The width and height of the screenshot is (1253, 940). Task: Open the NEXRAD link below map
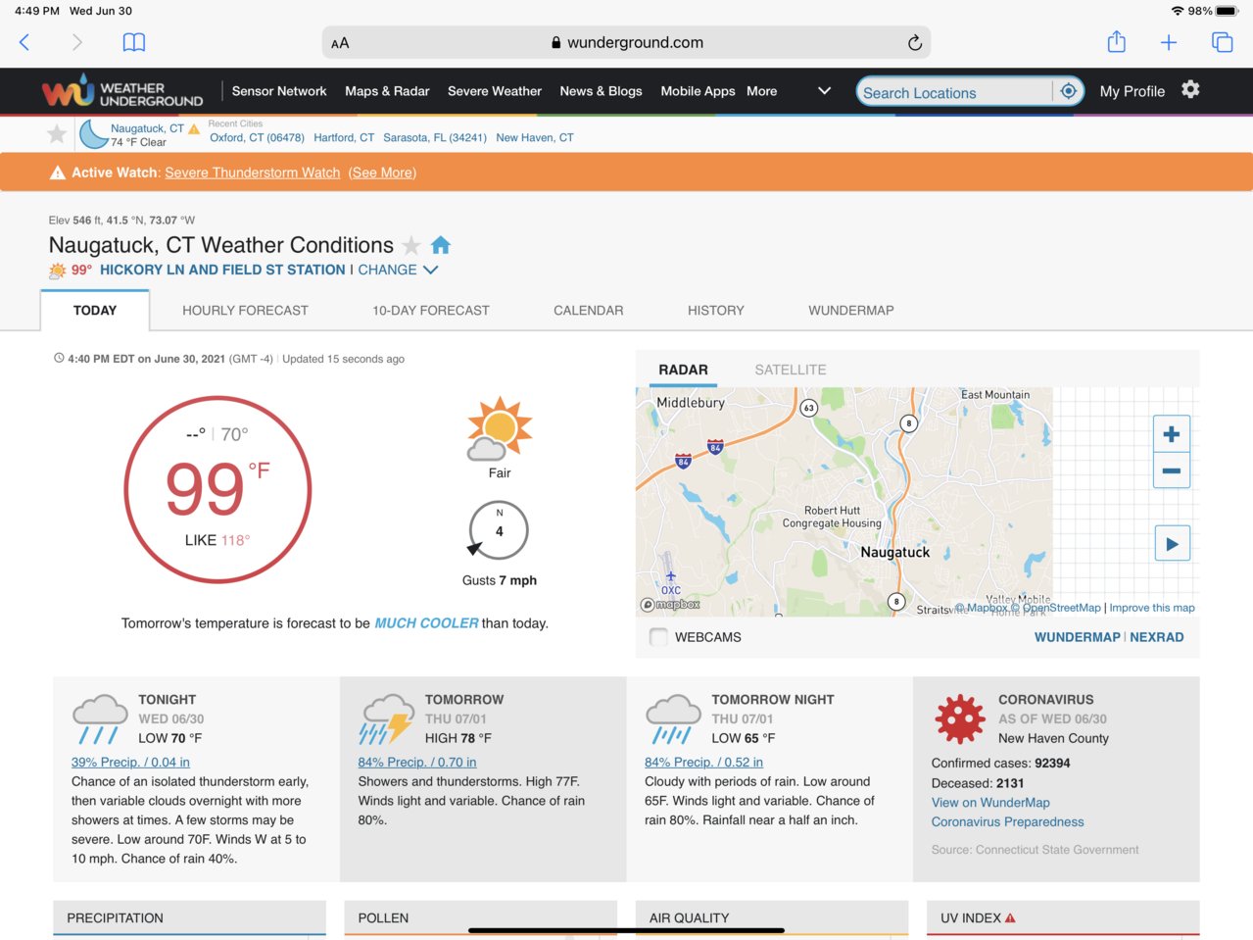pyautogui.click(x=1157, y=637)
